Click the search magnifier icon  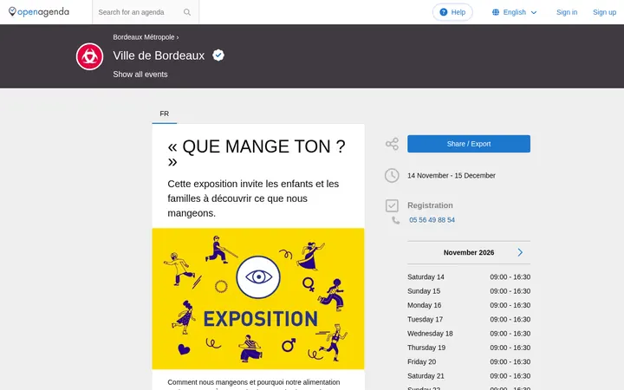pyautogui.click(x=187, y=12)
